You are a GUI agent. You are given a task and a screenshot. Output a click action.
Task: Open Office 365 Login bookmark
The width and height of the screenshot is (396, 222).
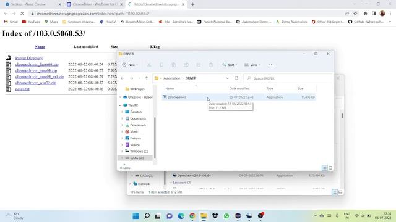(x=327, y=22)
